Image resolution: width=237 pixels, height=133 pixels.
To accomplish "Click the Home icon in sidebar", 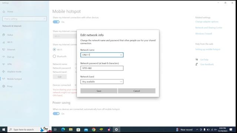I will coord(4,11).
